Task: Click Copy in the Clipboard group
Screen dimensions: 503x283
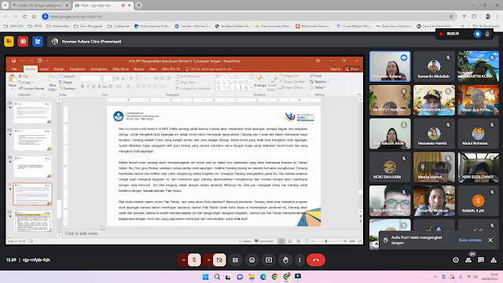Action: pos(25,83)
